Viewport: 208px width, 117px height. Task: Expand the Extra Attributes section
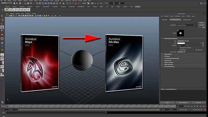(x=162, y=66)
